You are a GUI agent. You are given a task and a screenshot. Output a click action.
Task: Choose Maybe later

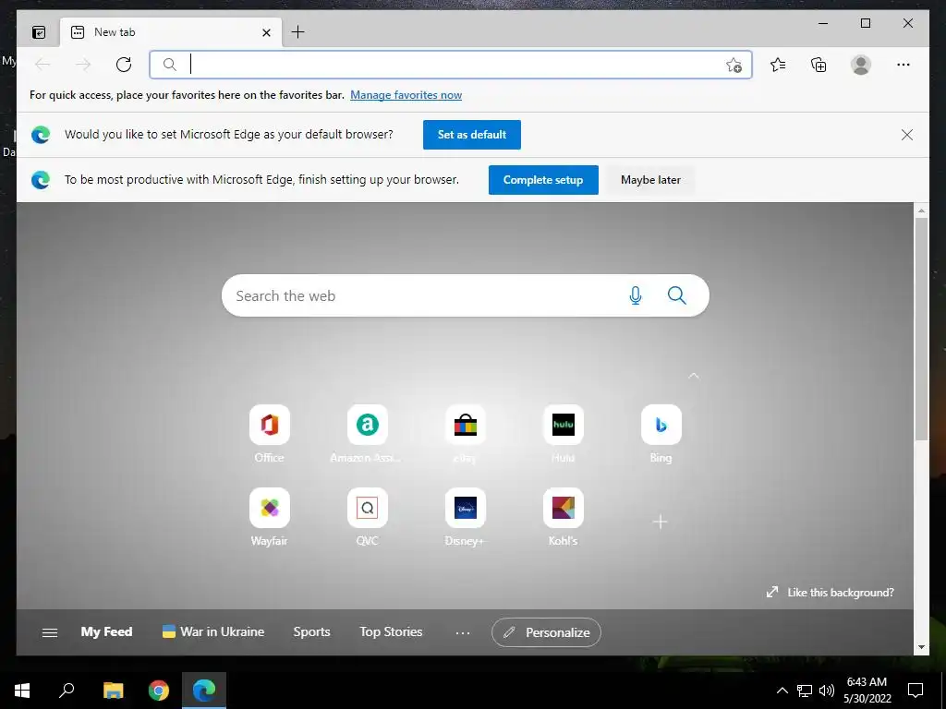pos(650,180)
